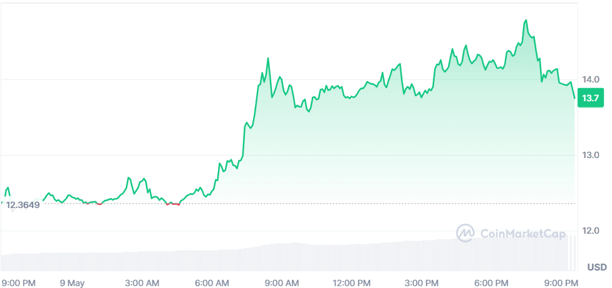This screenshot has width=612, height=288.
Task: Select the 12.0 price axis label
Action: pos(591,231)
